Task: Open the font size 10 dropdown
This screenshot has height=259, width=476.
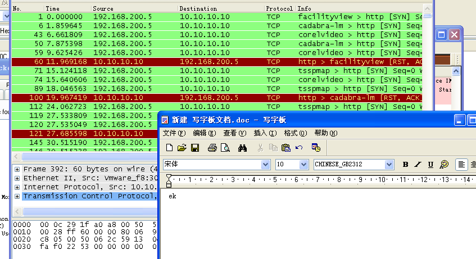Action: (x=303, y=165)
